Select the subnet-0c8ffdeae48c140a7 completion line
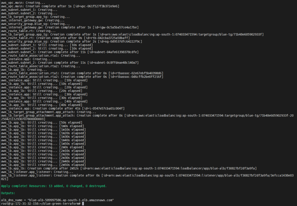The image size is (297, 206). [70, 63]
